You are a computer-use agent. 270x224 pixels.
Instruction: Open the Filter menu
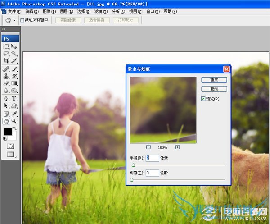tap(101, 12)
